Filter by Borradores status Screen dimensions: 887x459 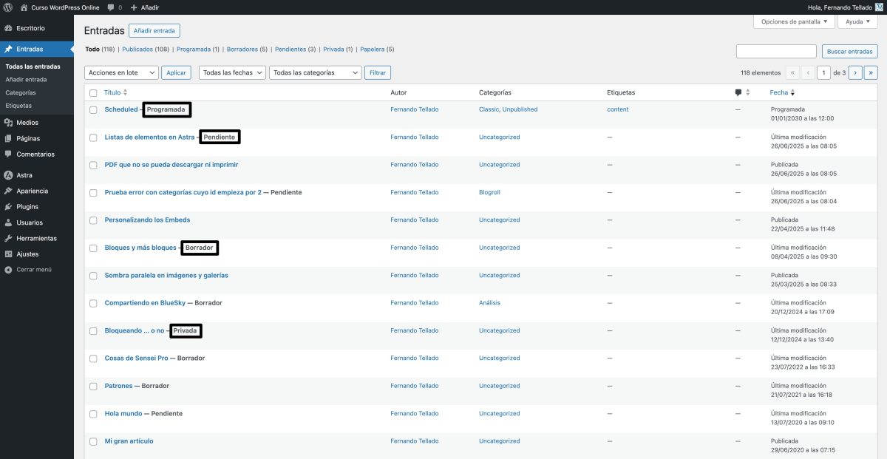click(242, 50)
